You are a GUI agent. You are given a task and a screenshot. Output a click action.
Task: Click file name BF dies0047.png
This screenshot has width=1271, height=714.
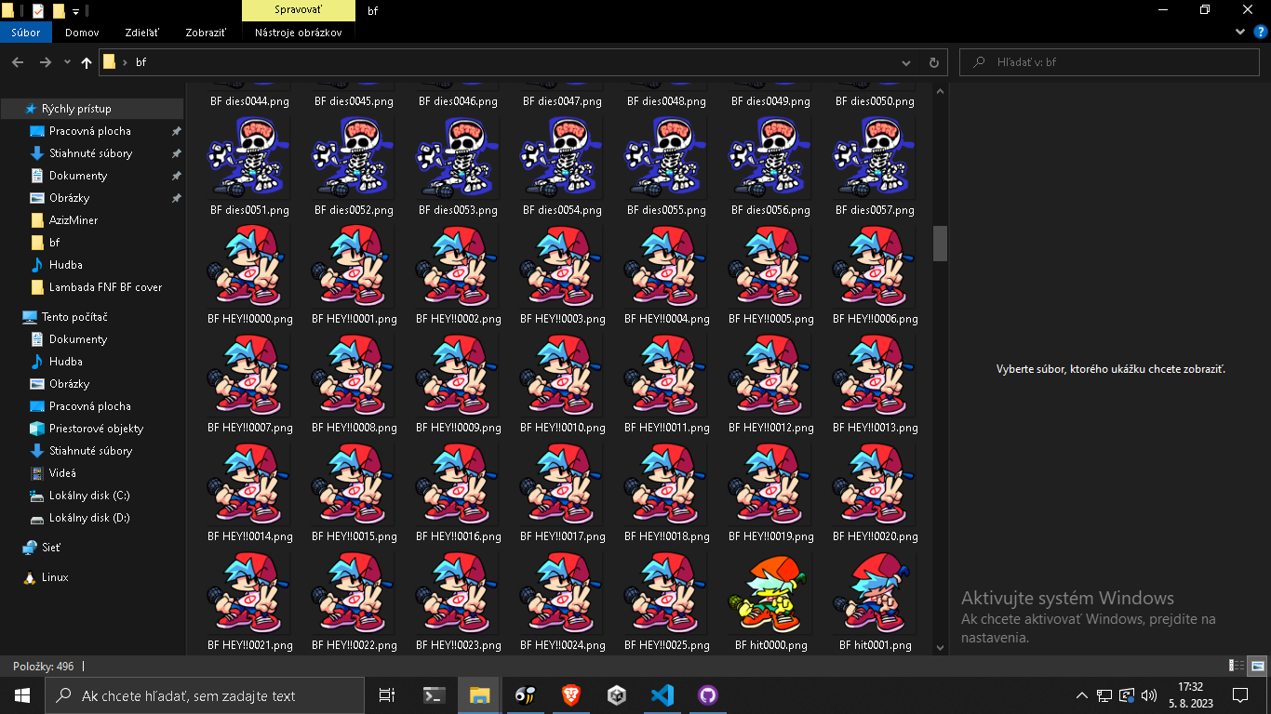(562, 101)
